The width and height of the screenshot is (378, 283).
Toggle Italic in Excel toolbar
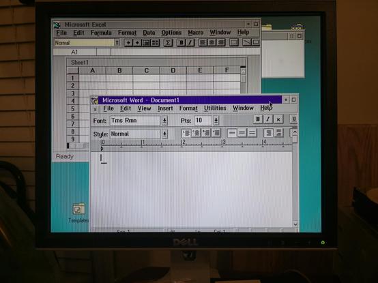[190, 43]
